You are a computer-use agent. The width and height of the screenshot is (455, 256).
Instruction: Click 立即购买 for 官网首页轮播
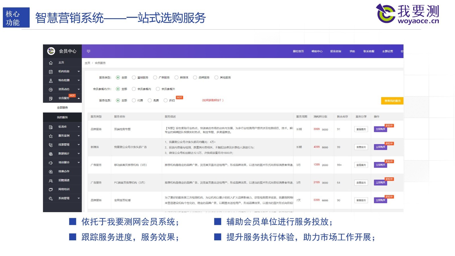[x=380, y=200]
